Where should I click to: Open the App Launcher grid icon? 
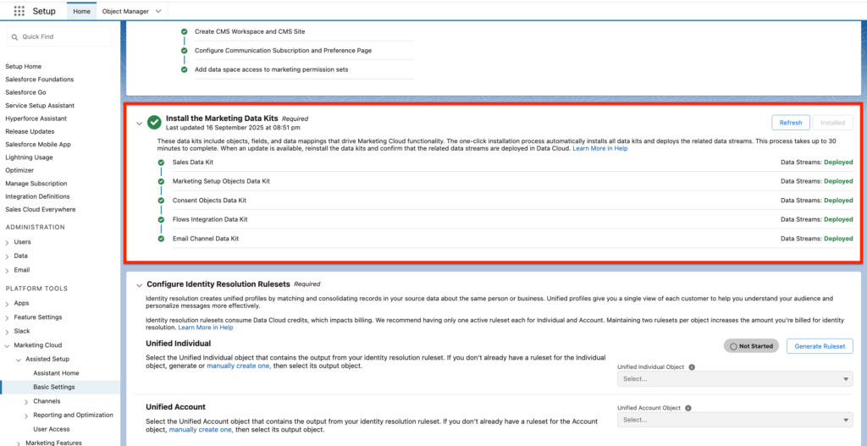pyautogui.click(x=19, y=11)
